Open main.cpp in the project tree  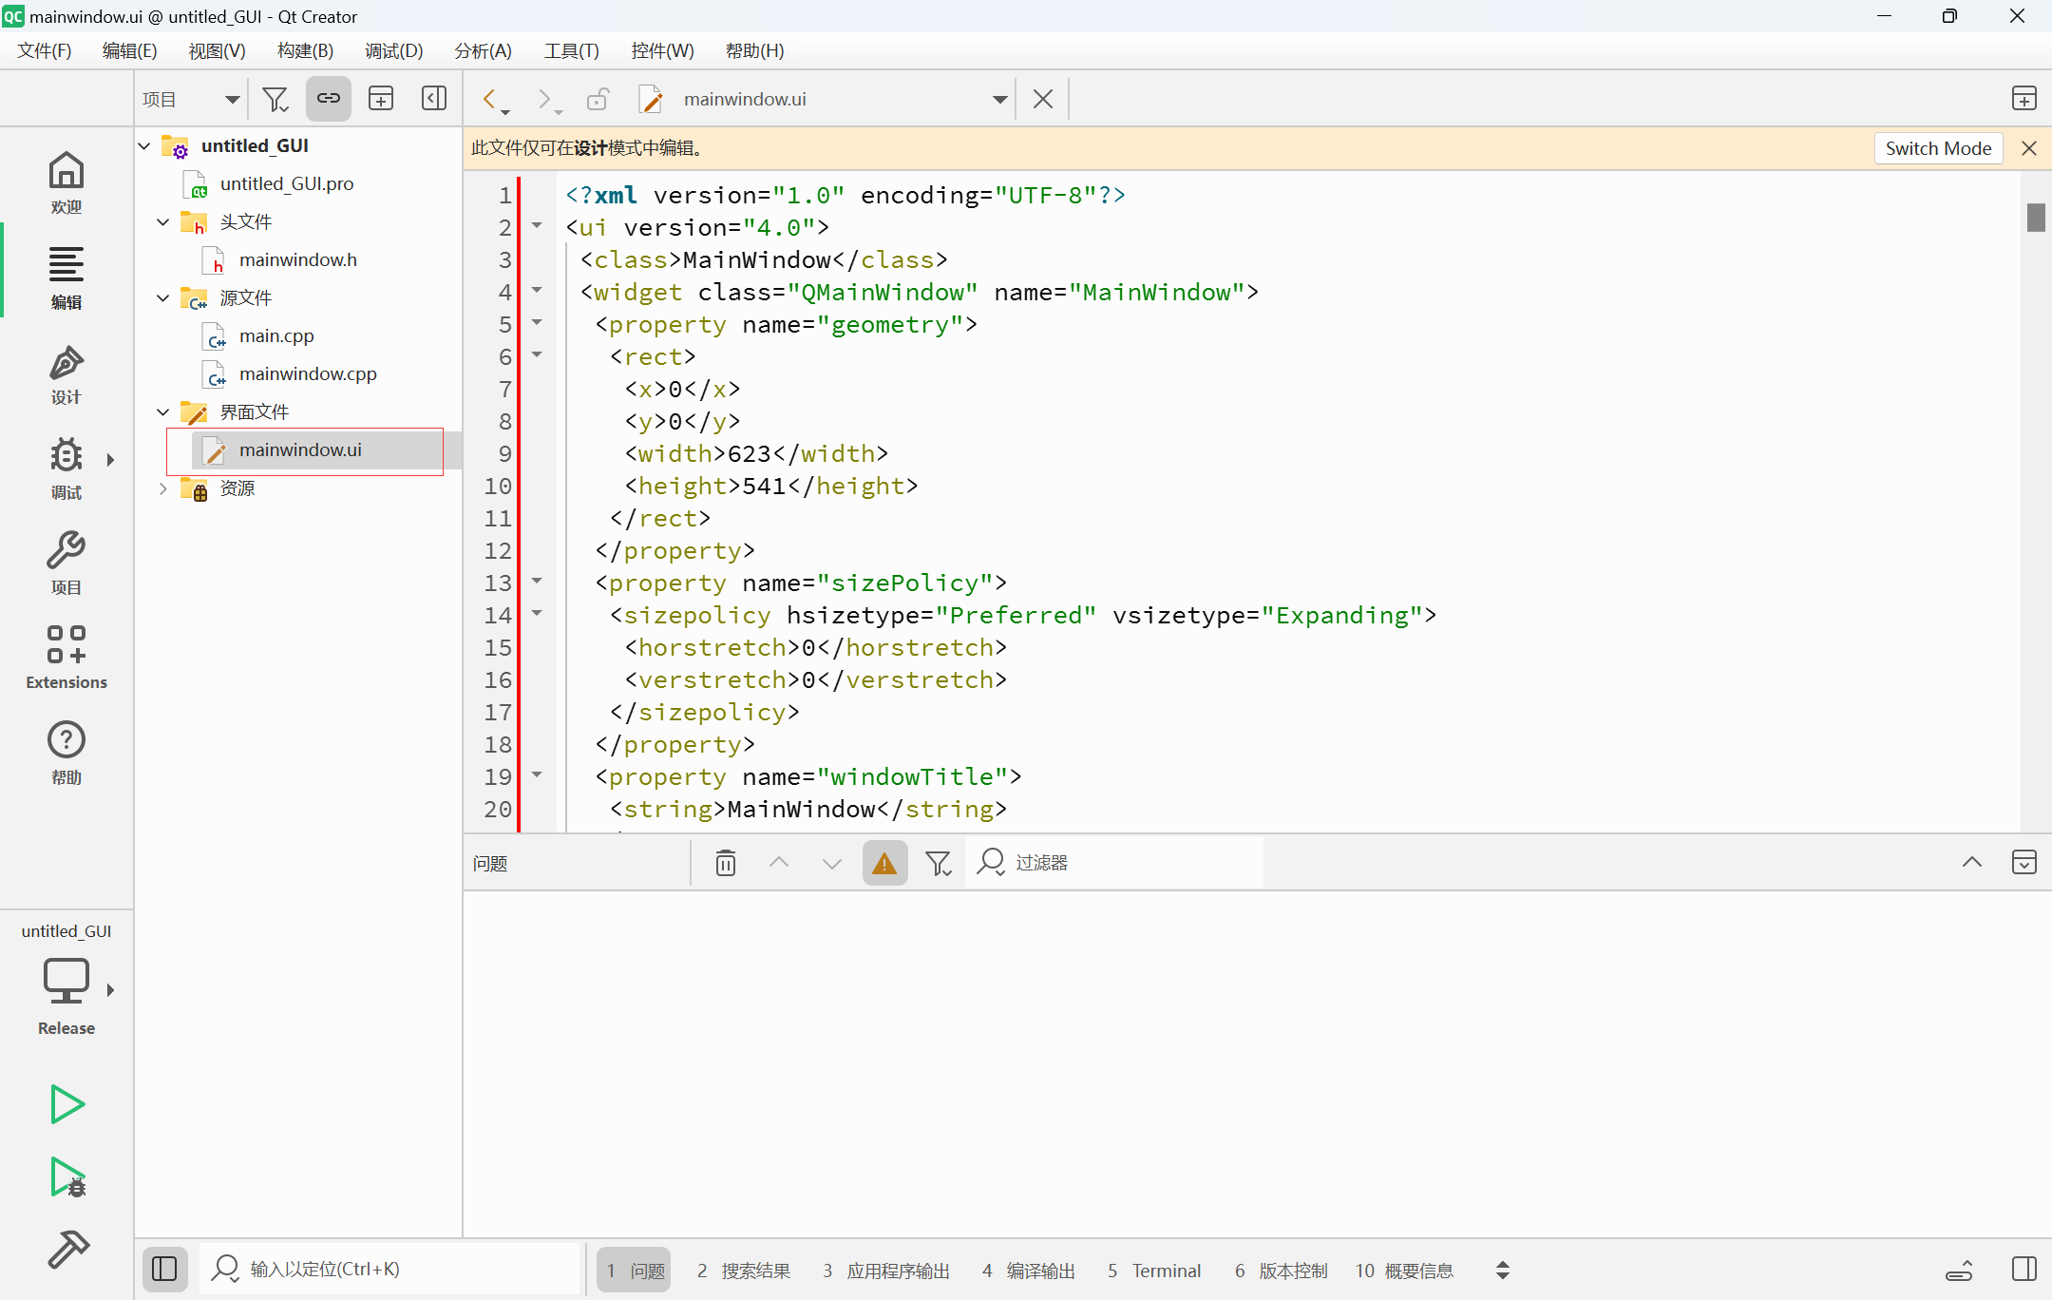tap(275, 336)
